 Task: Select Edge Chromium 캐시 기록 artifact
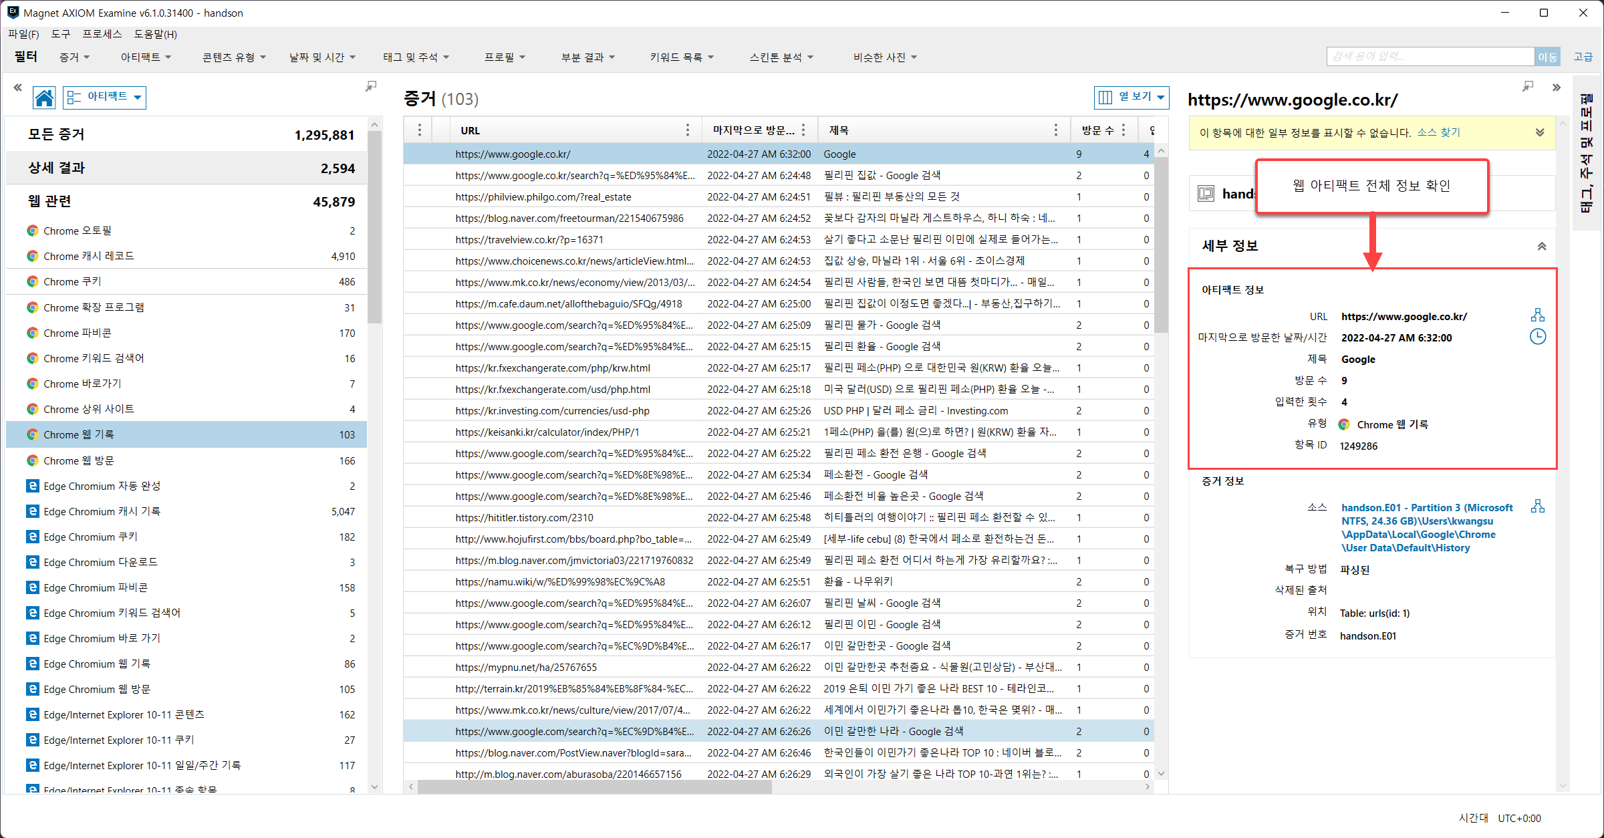pyautogui.click(x=186, y=511)
